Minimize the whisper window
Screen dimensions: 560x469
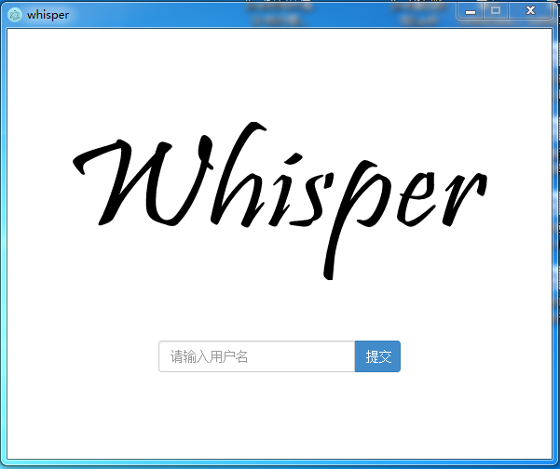click(x=471, y=11)
